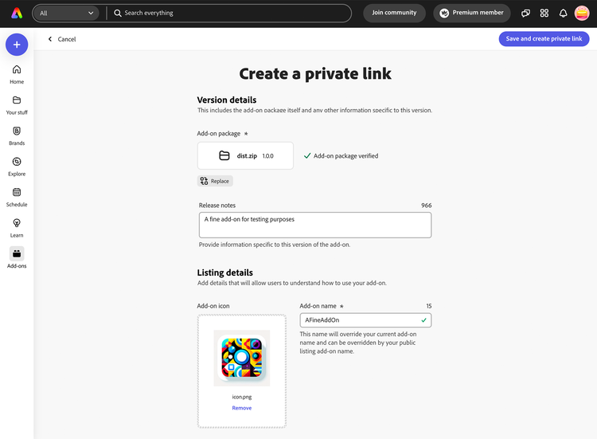
Task: Click the Adobe Express logo icon
Action: pyautogui.click(x=17, y=13)
